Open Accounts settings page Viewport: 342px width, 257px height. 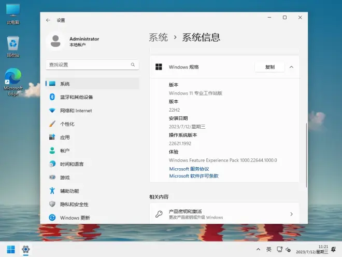(x=65, y=151)
